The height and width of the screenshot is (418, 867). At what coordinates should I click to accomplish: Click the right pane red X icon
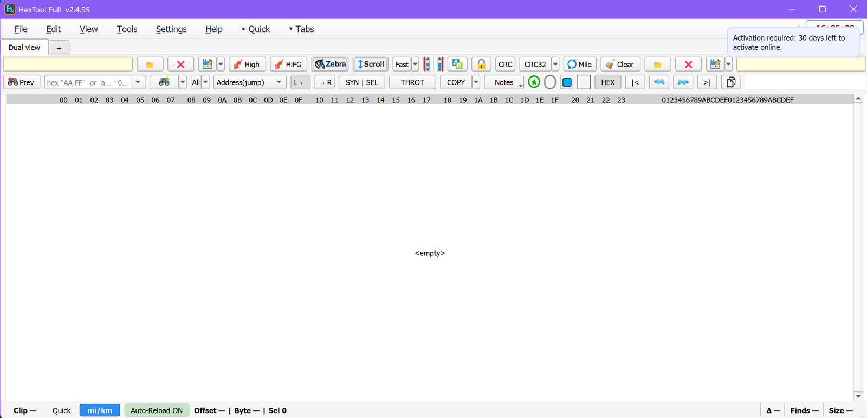click(x=688, y=65)
